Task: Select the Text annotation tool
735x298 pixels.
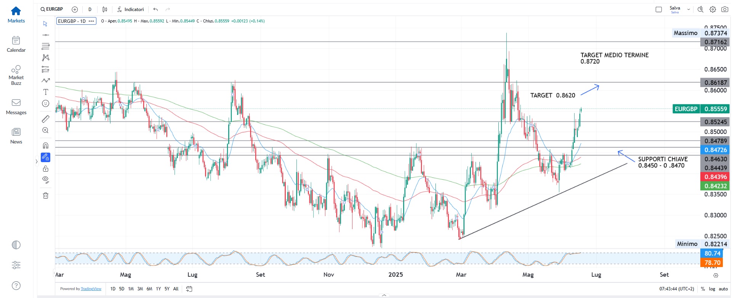Action: [45, 92]
